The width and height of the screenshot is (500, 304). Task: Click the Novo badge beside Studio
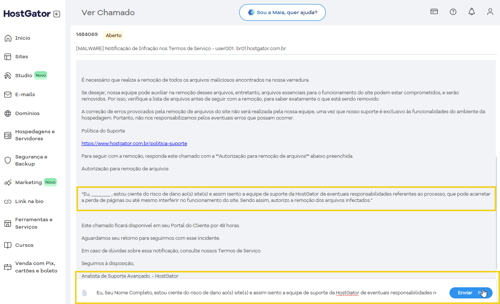(41, 75)
